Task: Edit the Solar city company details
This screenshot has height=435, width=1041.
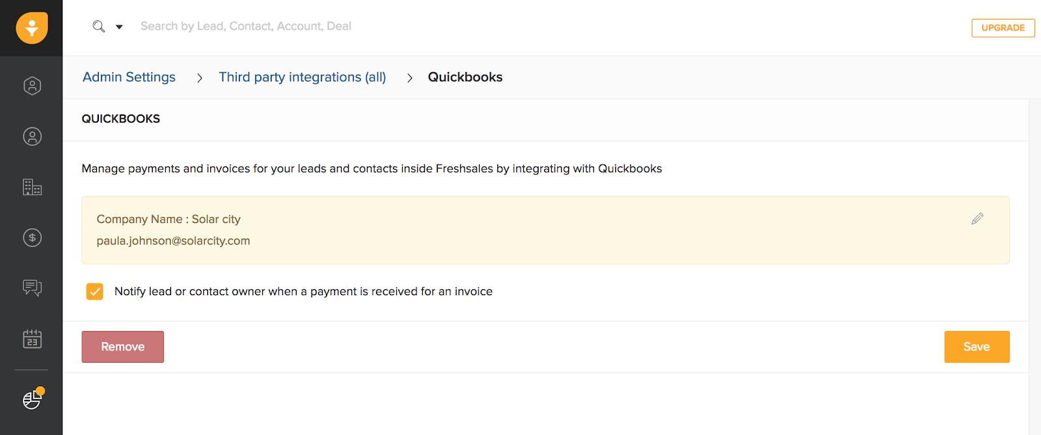Action: [977, 218]
